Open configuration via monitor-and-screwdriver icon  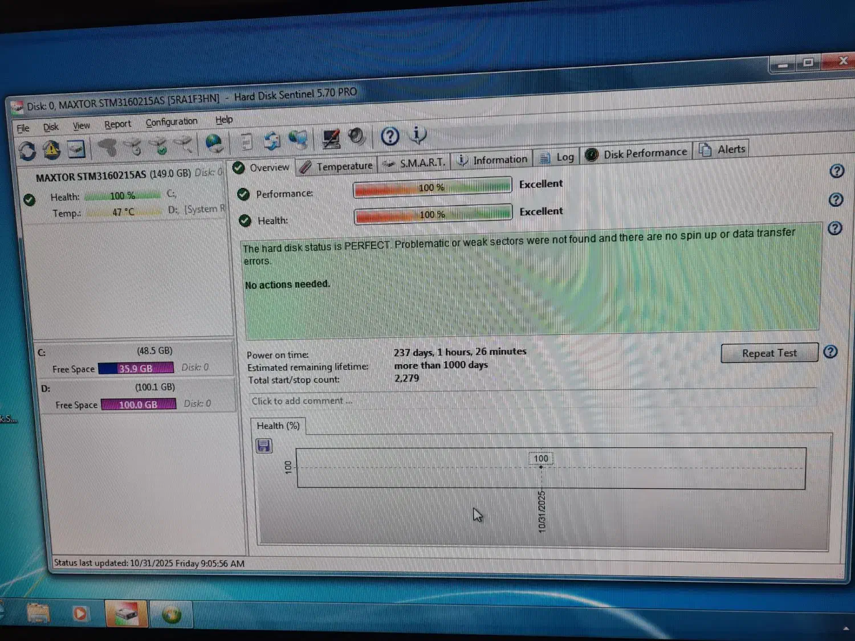point(331,138)
